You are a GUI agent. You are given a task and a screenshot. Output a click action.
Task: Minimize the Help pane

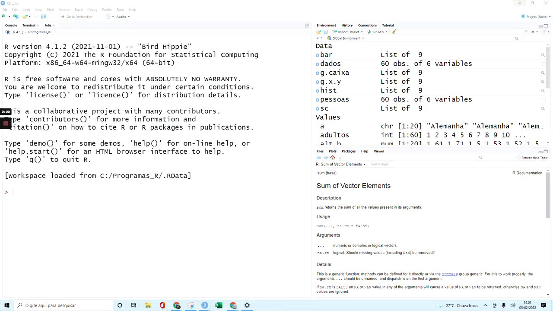coord(540,152)
